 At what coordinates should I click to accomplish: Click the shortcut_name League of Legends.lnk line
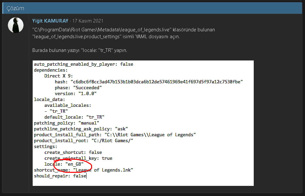84,170
